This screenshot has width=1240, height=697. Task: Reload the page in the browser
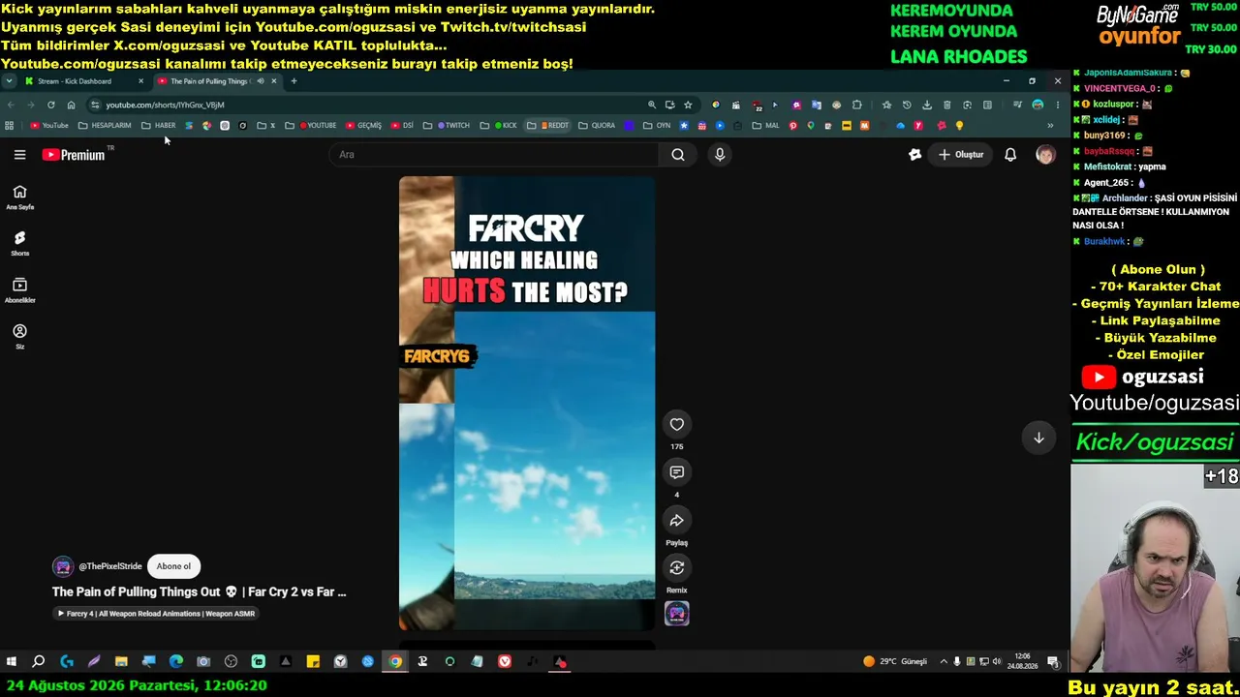[50, 105]
